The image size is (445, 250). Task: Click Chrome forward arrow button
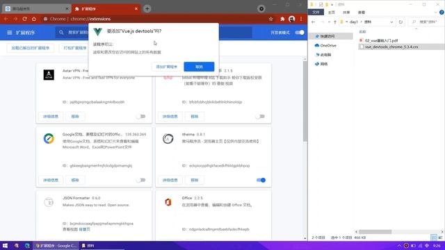point(15,19)
